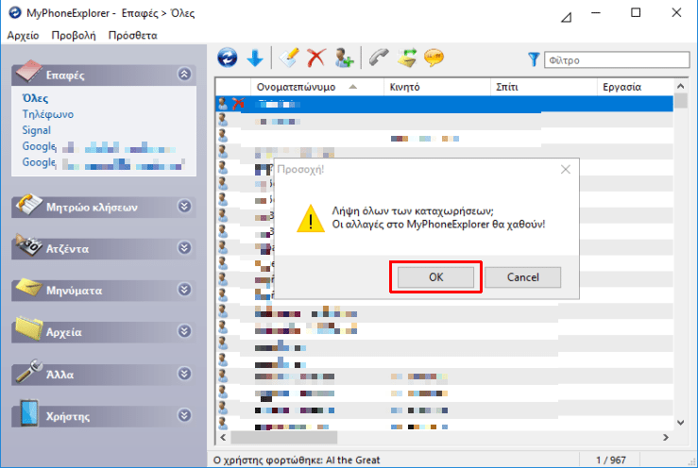The width and height of the screenshot is (698, 468).
Task: Click the multi-sync arrows icon
Action: click(407, 58)
